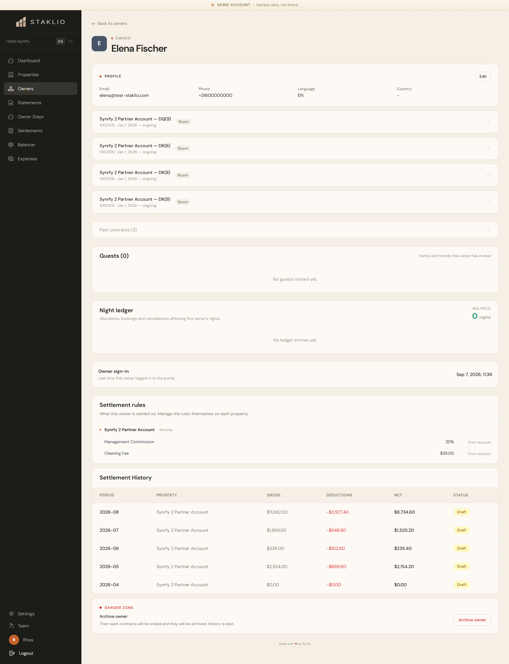Click the Elena Fischer E avatar
Image resolution: width=509 pixels, height=664 pixels.
click(99, 44)
